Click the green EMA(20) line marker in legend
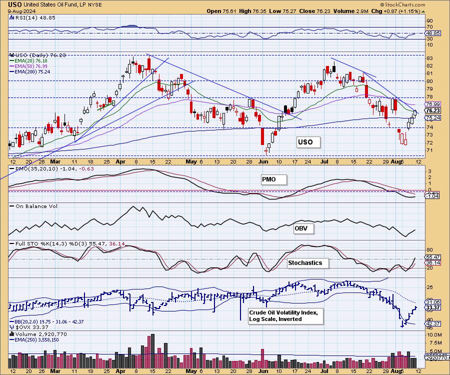 pyautogui.click(x=12, y=61)
